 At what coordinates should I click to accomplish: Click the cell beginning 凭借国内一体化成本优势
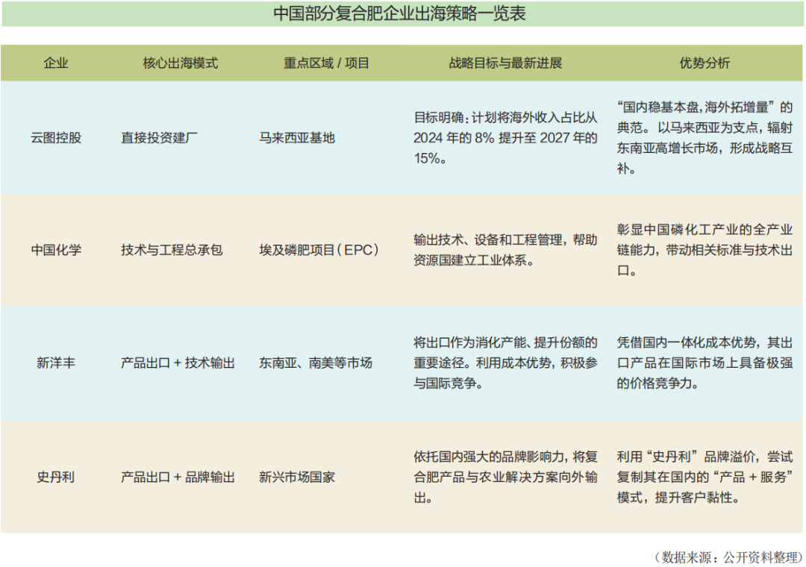705,363
